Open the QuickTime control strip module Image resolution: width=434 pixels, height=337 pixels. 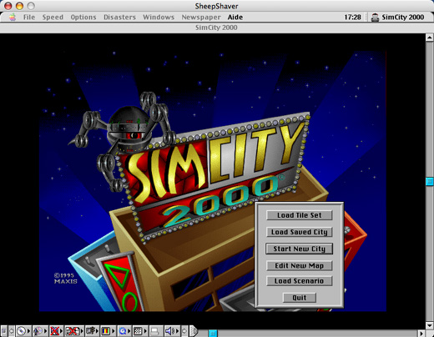point(123,331)
